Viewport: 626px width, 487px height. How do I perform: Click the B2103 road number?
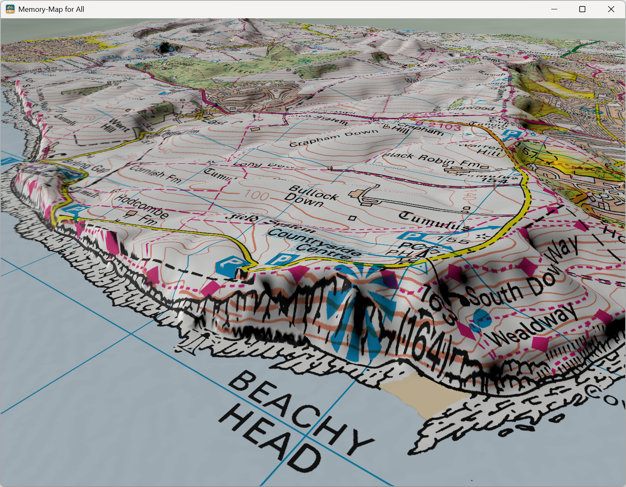tap(438, 126)
